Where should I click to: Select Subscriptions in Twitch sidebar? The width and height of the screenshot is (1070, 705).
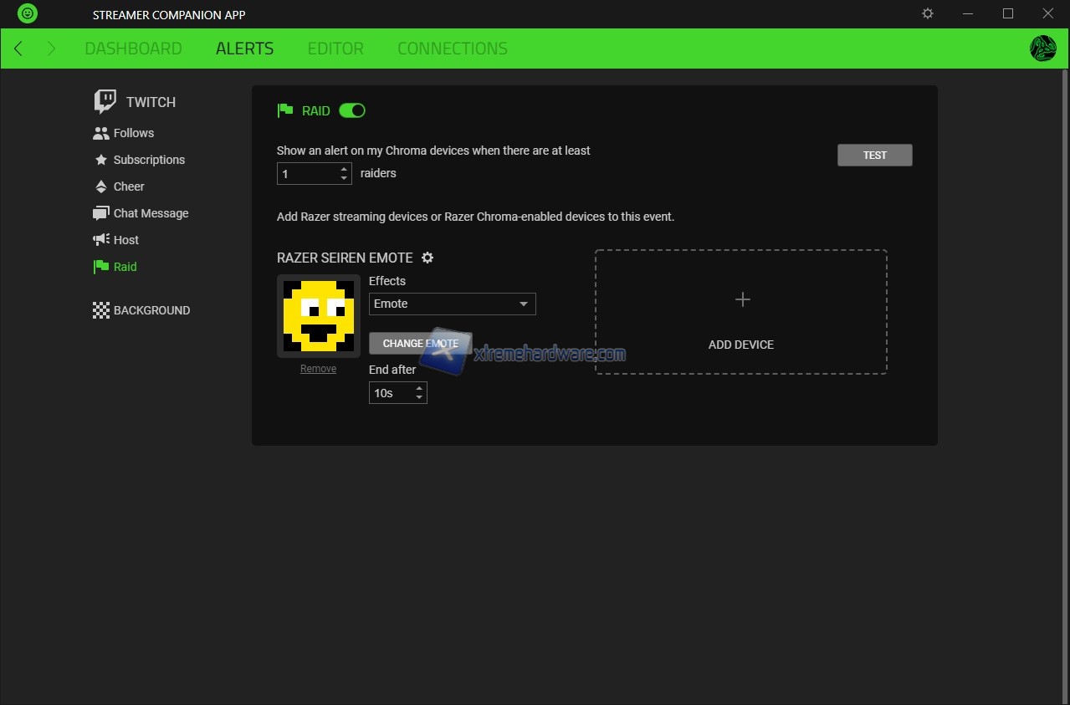pyautogui.click(x=149, y=160)
